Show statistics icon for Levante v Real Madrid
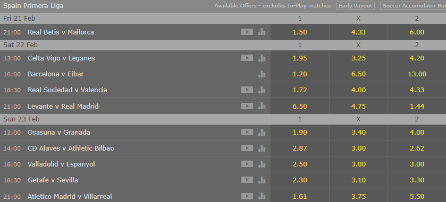This screenshot has width=446, height=202. (x=262, y=106)
